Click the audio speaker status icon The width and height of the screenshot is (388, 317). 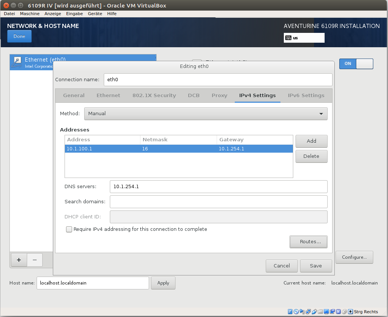[302, 312]
